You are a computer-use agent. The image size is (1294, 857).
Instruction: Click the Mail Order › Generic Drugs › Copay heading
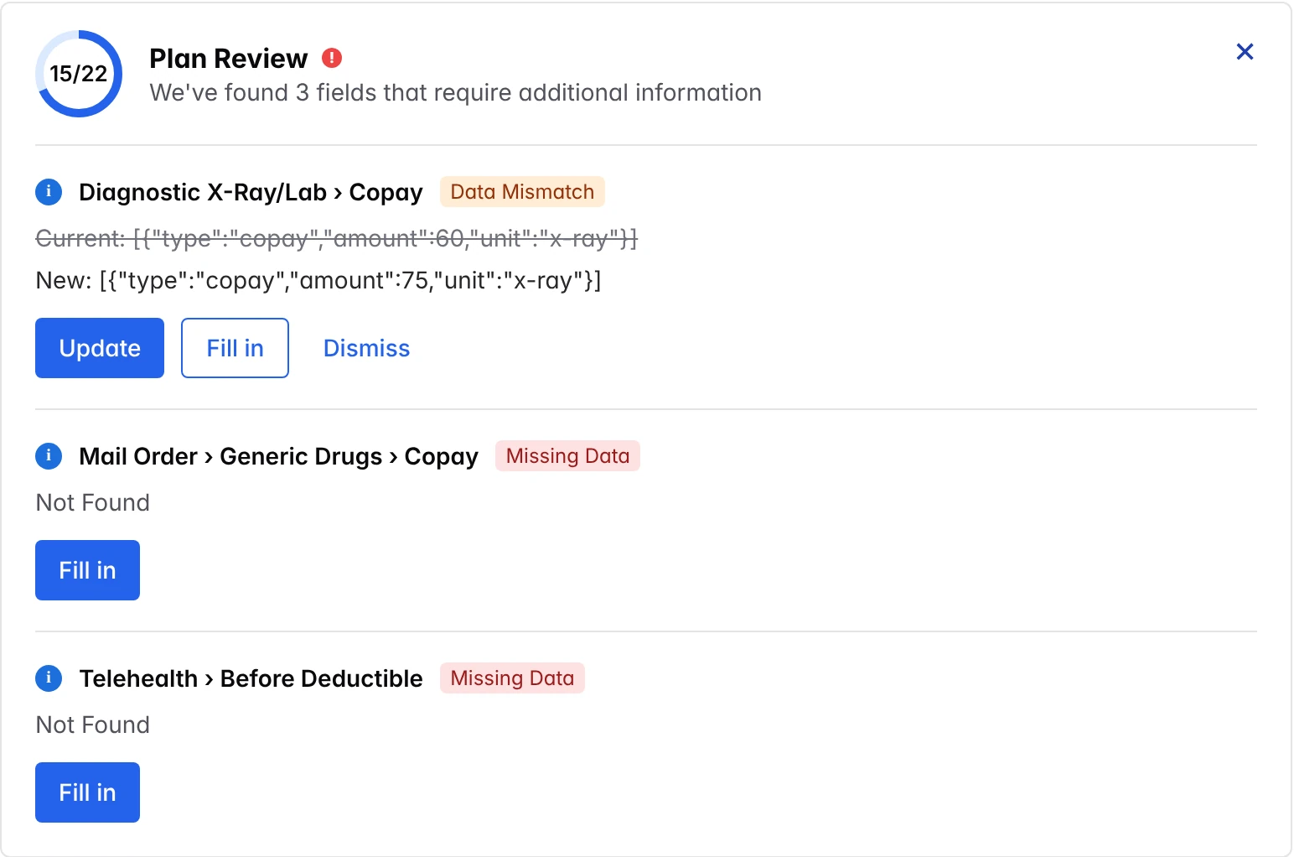click(x=278, y=456)
